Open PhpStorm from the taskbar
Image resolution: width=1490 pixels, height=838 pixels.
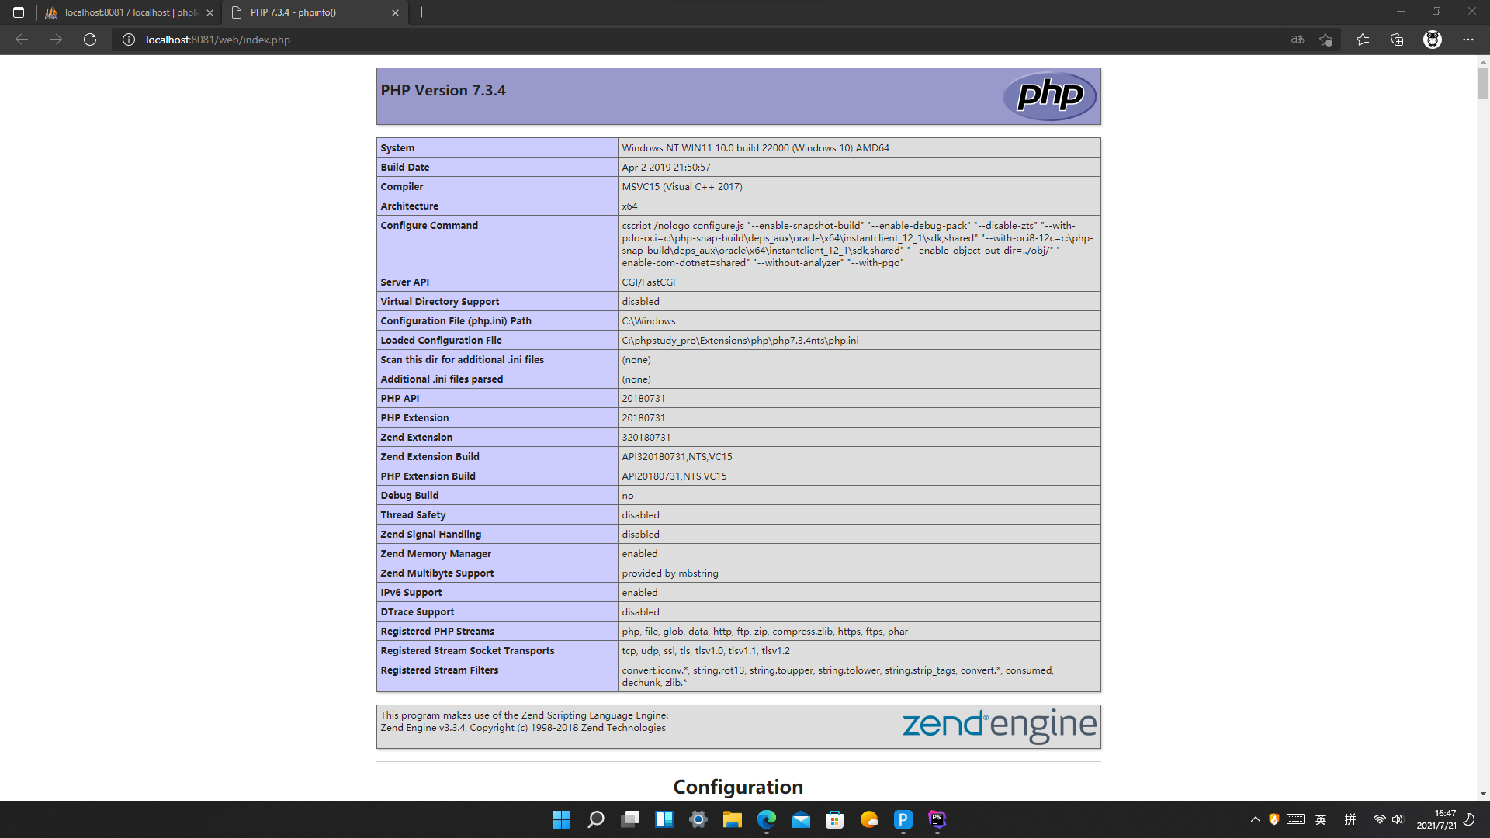point(937,819)
